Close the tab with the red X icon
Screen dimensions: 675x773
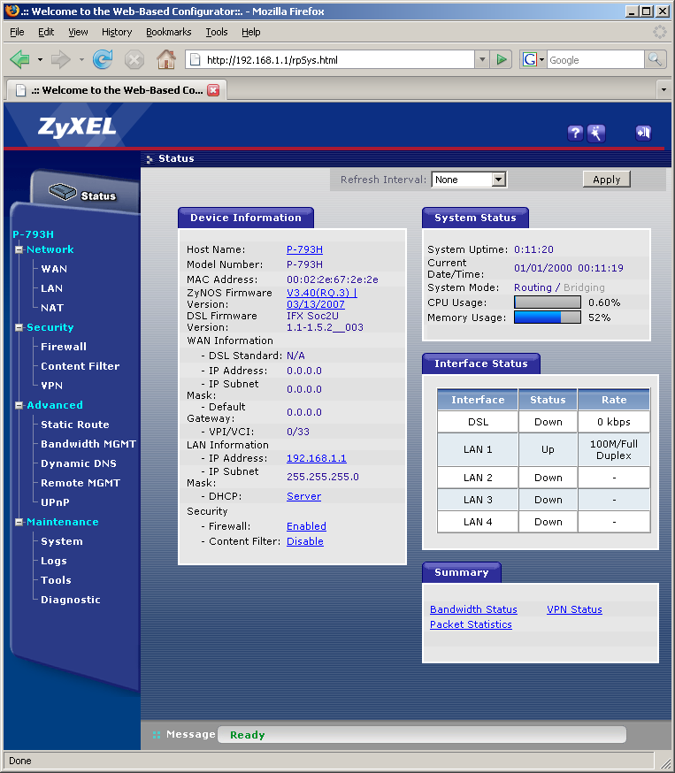click(x=213, y=89)
